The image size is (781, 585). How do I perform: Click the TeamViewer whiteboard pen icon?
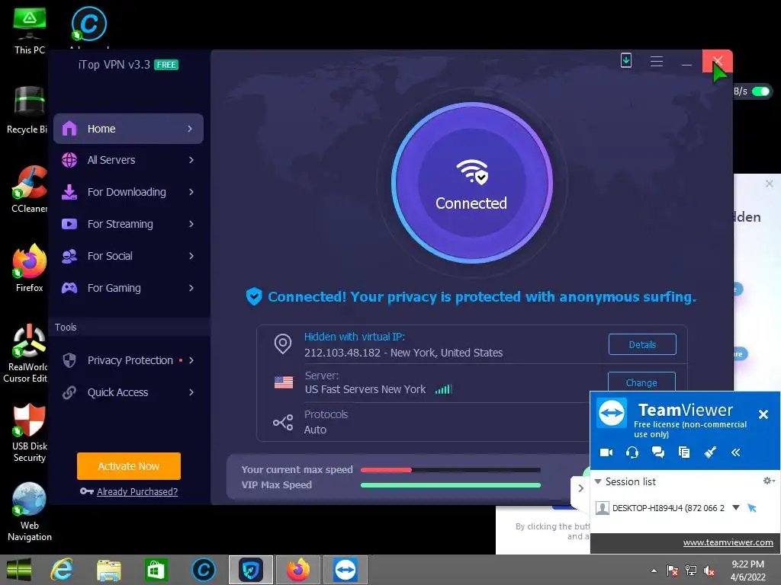point(710,452)
